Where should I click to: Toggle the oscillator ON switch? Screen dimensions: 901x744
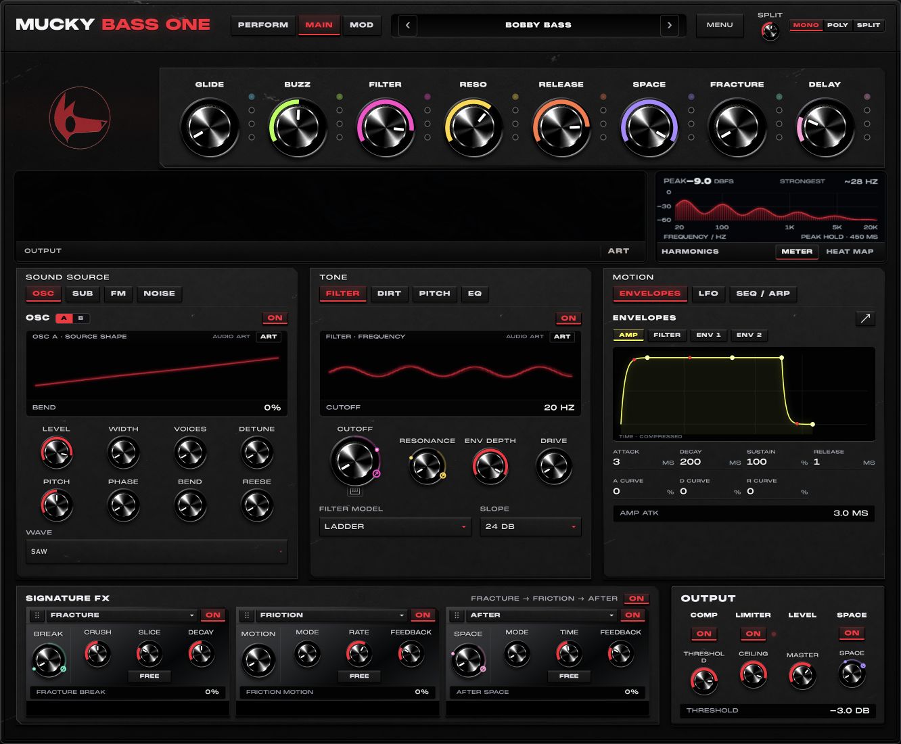pyautogui.click(x=275, y=318)
